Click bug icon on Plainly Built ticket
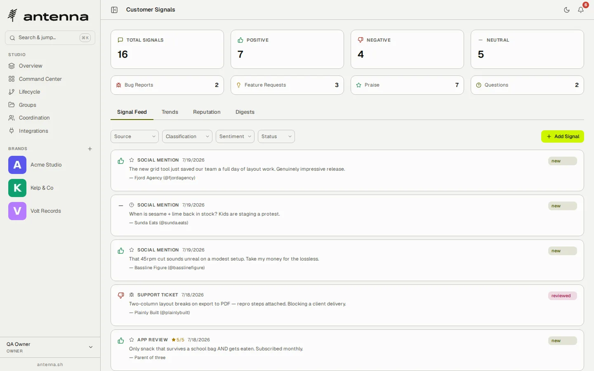The width and height of the screenshot is (594, 371). pyautogui.click(x=132, y=295)
